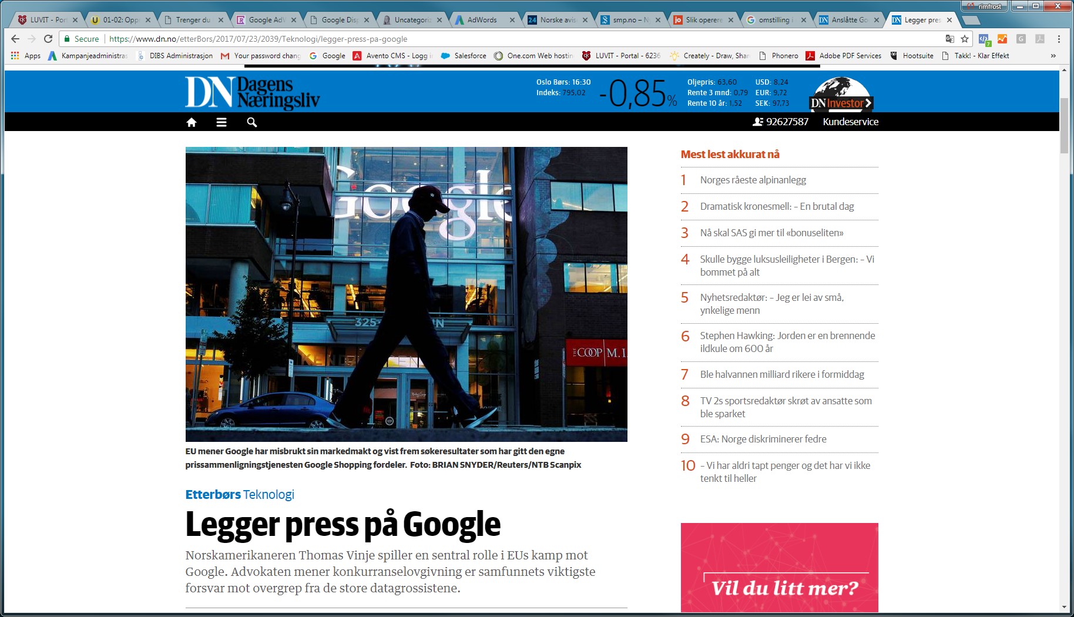Switch to the Uncategorized tab
This screenshot has width=1074, height=617.
coord(412,20)
